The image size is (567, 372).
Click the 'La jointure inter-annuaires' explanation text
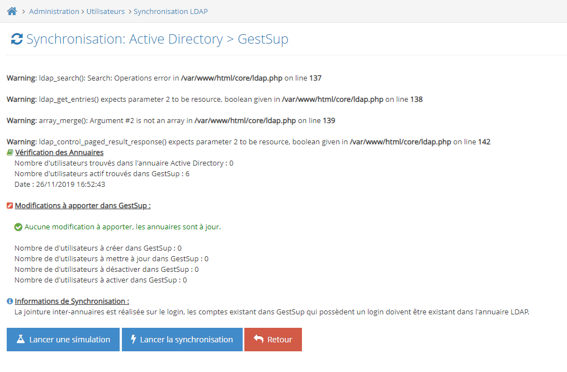point(272,312)
